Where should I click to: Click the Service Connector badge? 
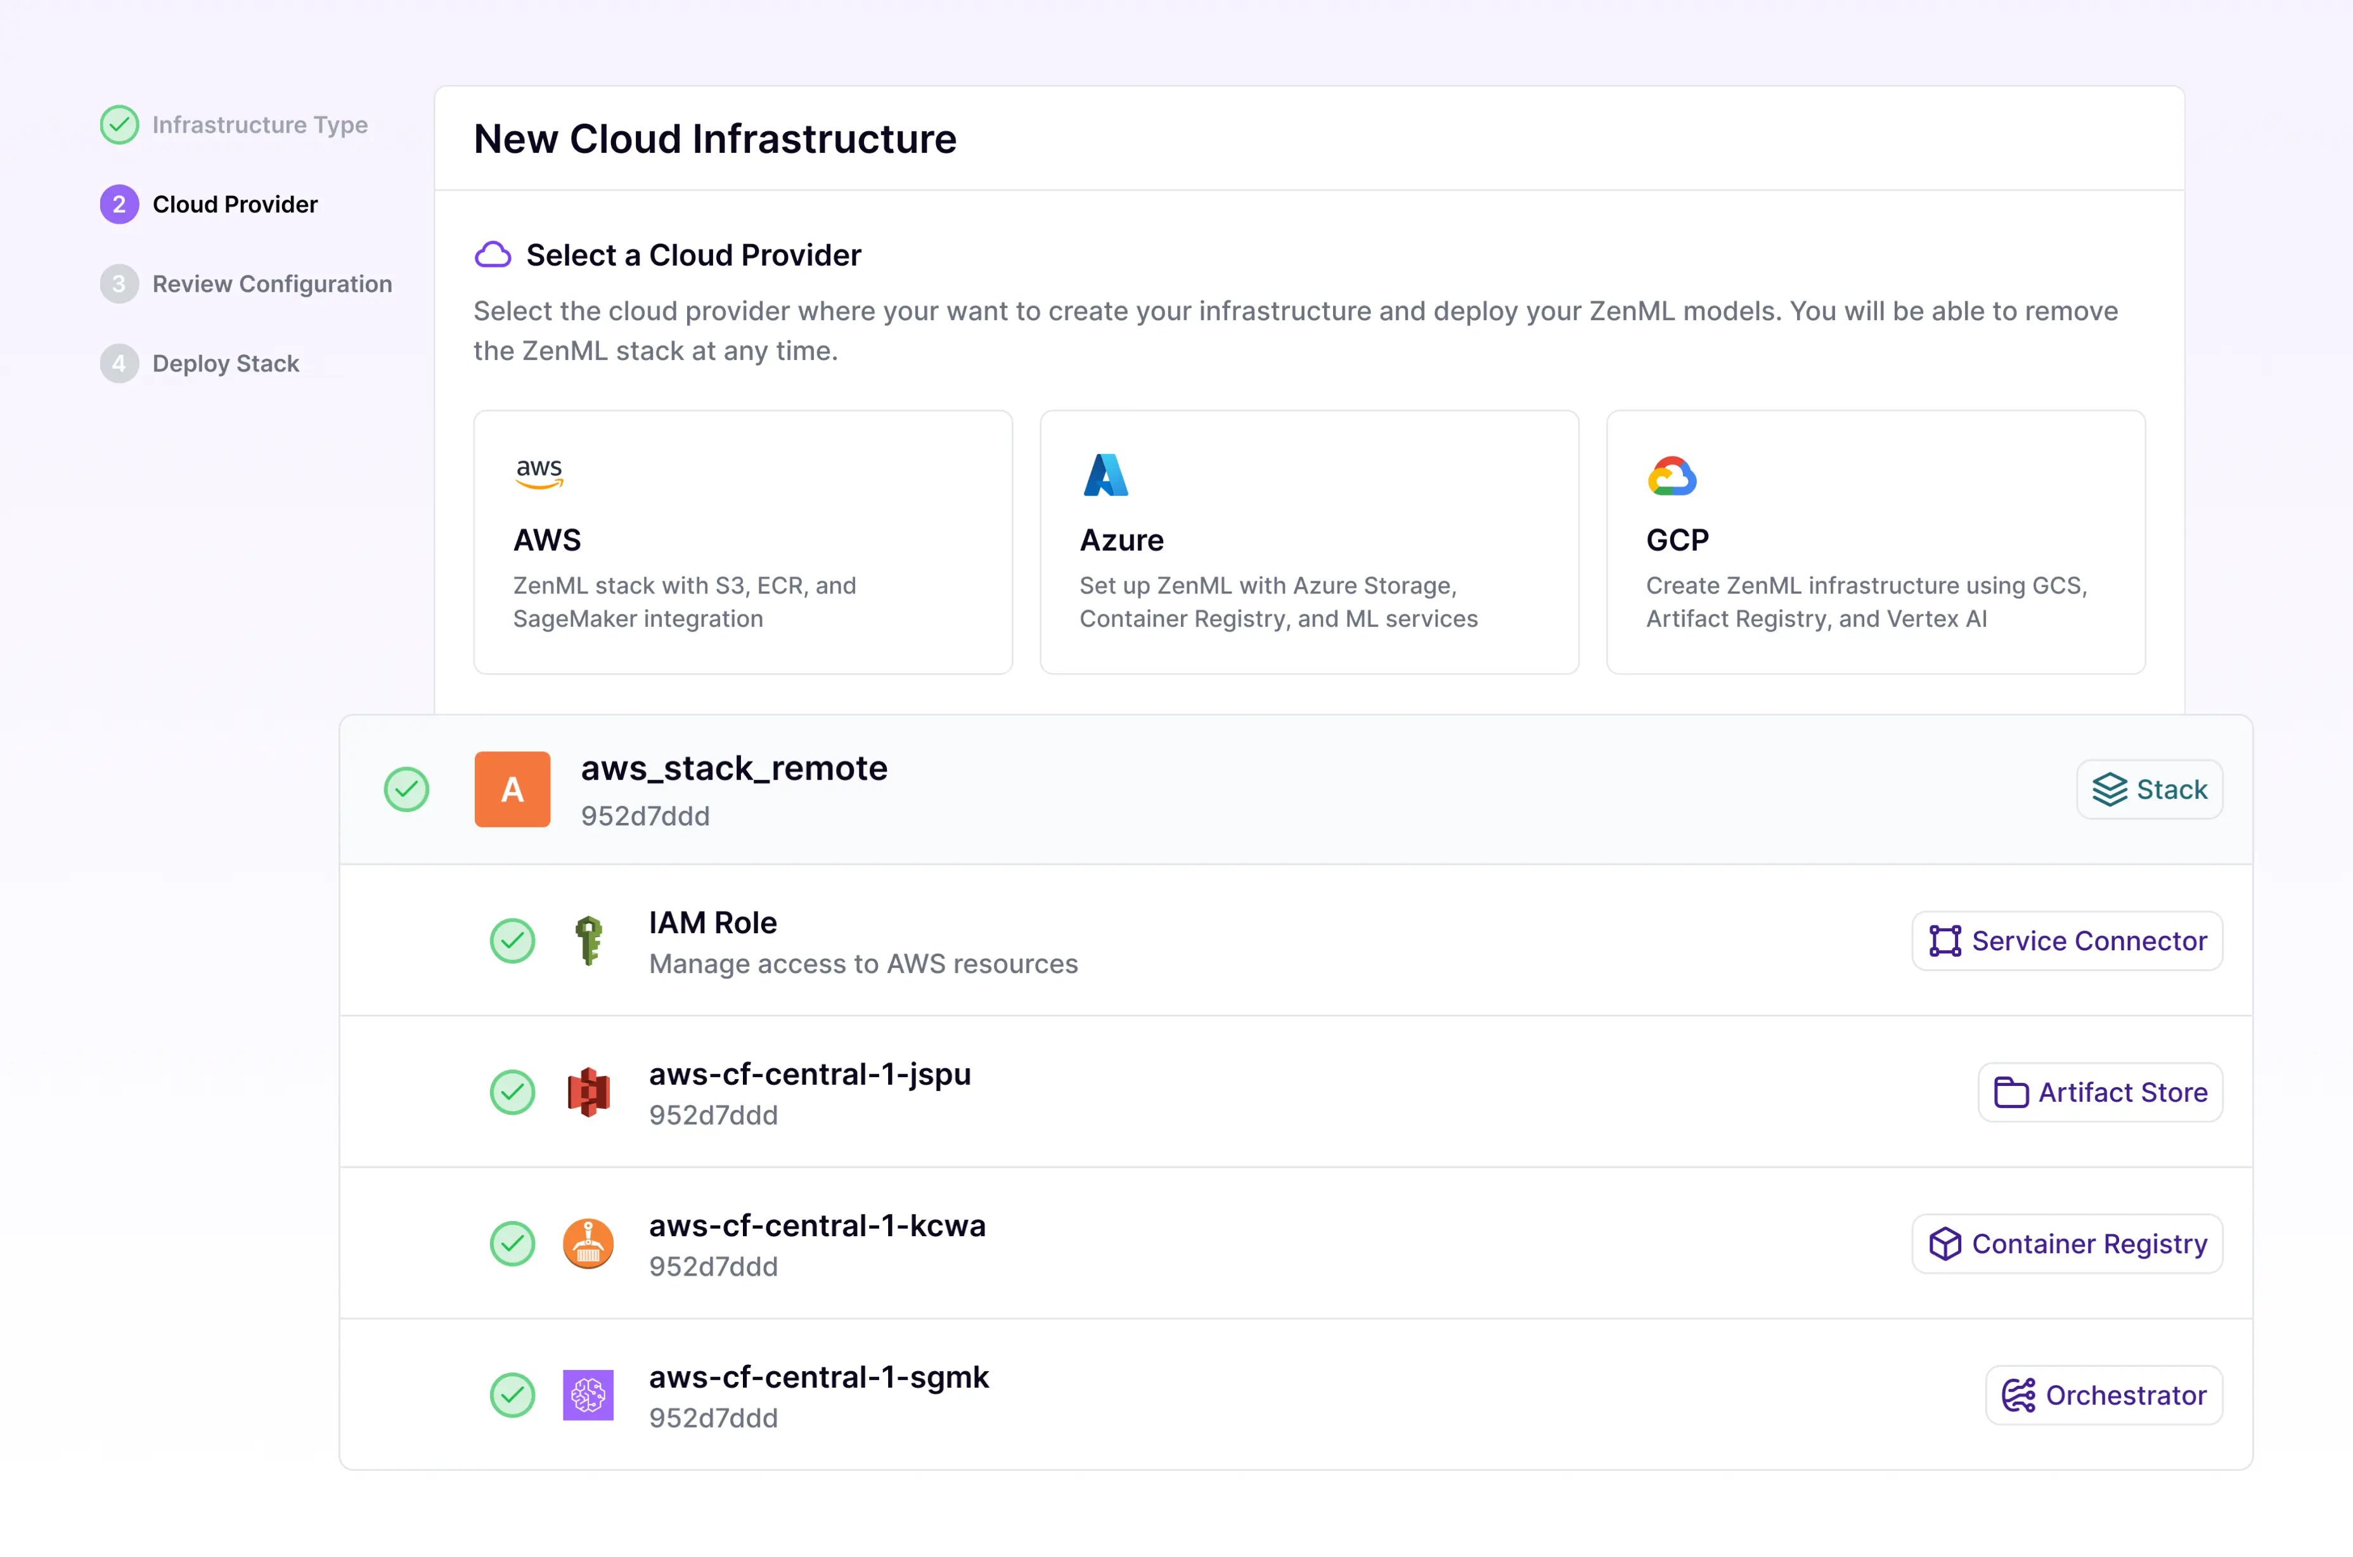(x=2067, y=941)
